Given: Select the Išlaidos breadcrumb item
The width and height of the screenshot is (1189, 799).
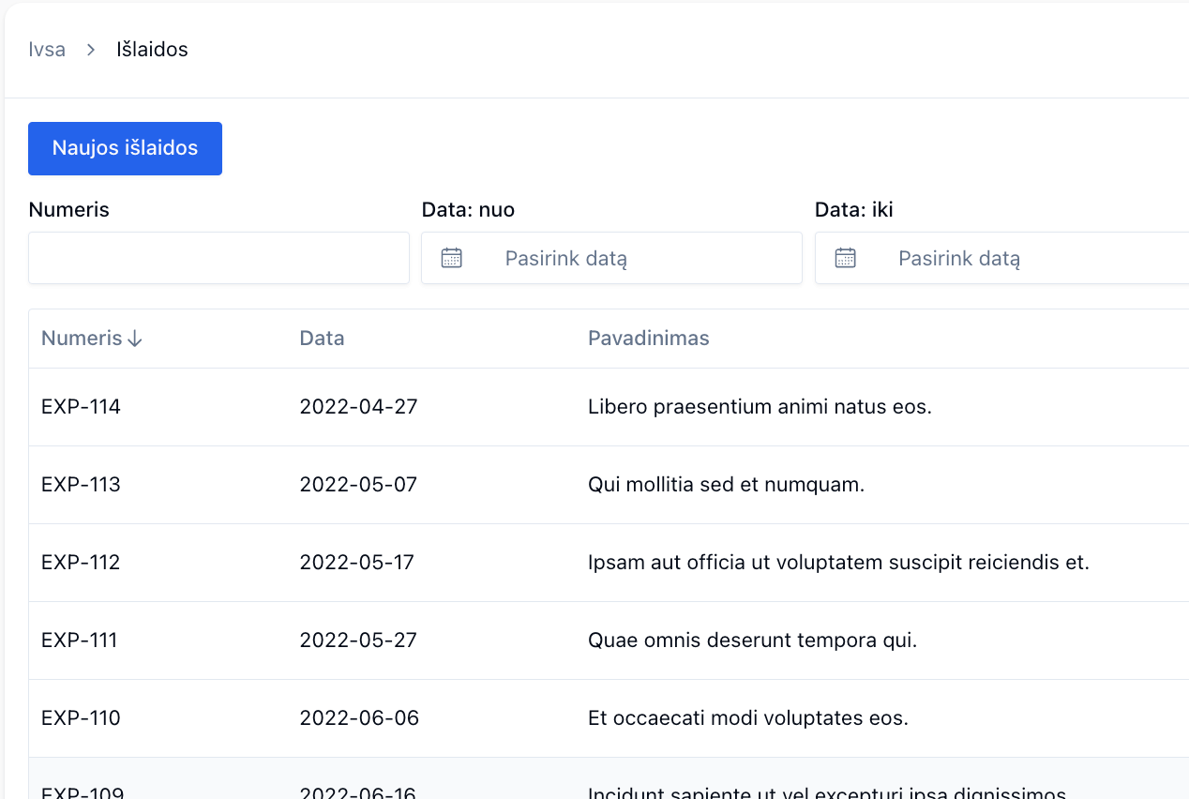Looking at the screenshot, I should click(152, 50).
